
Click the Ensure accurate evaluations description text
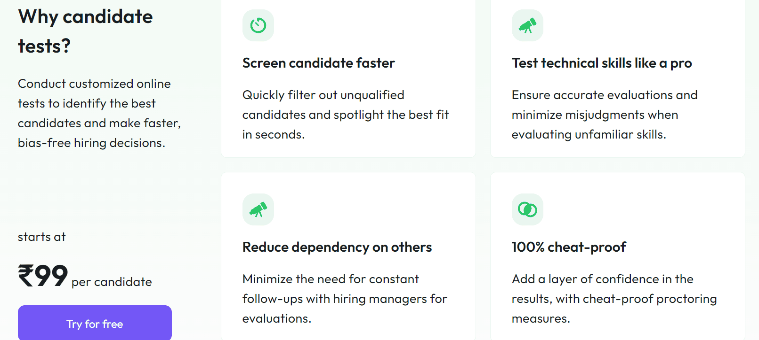pos(604,115)
